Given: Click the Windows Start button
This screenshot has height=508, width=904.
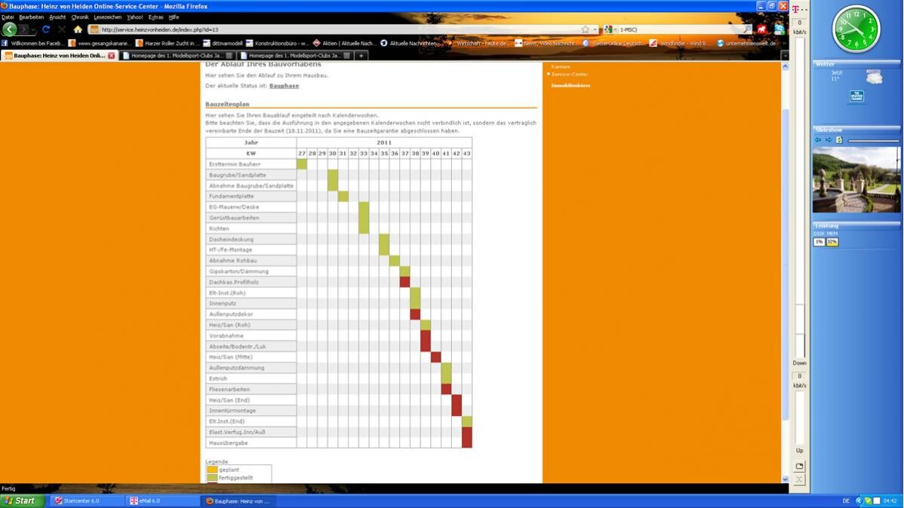Looking at the screenshot, I should coord(20,500).
